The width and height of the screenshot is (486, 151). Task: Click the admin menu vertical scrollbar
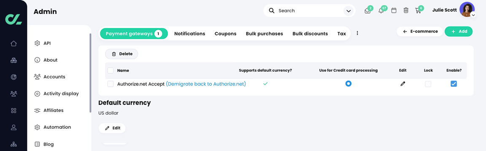90,73
